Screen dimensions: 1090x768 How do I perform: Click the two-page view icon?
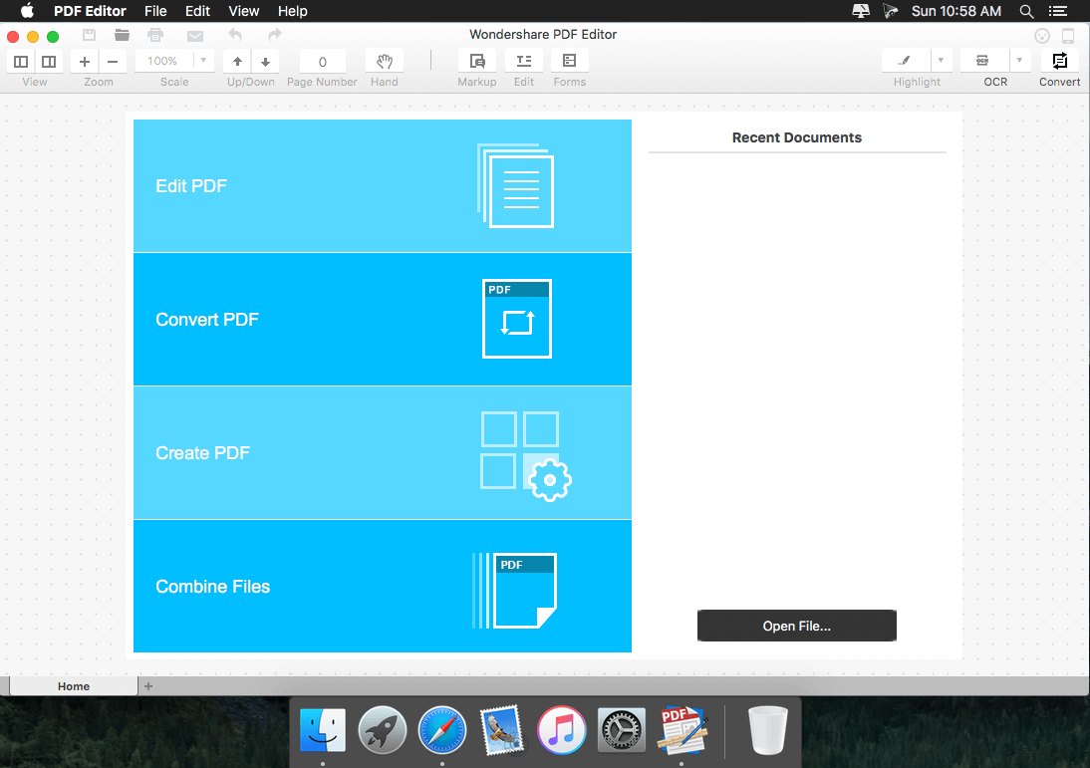[x=49, y=61]
